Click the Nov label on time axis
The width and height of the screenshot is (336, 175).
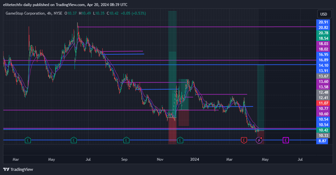[x=160, y=159]
